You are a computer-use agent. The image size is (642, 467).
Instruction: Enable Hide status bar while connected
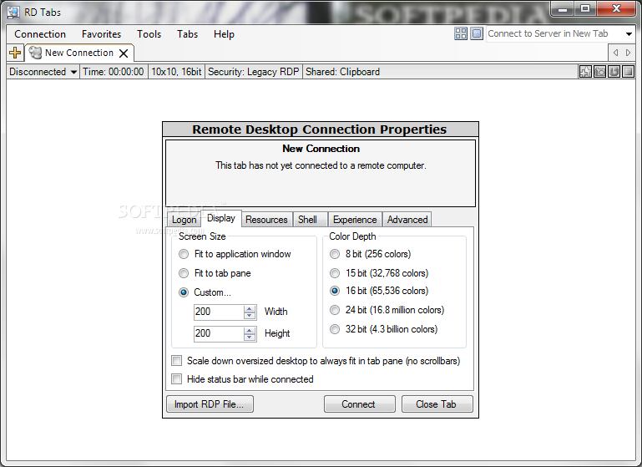pyautogui.click(x=176, y=379)
